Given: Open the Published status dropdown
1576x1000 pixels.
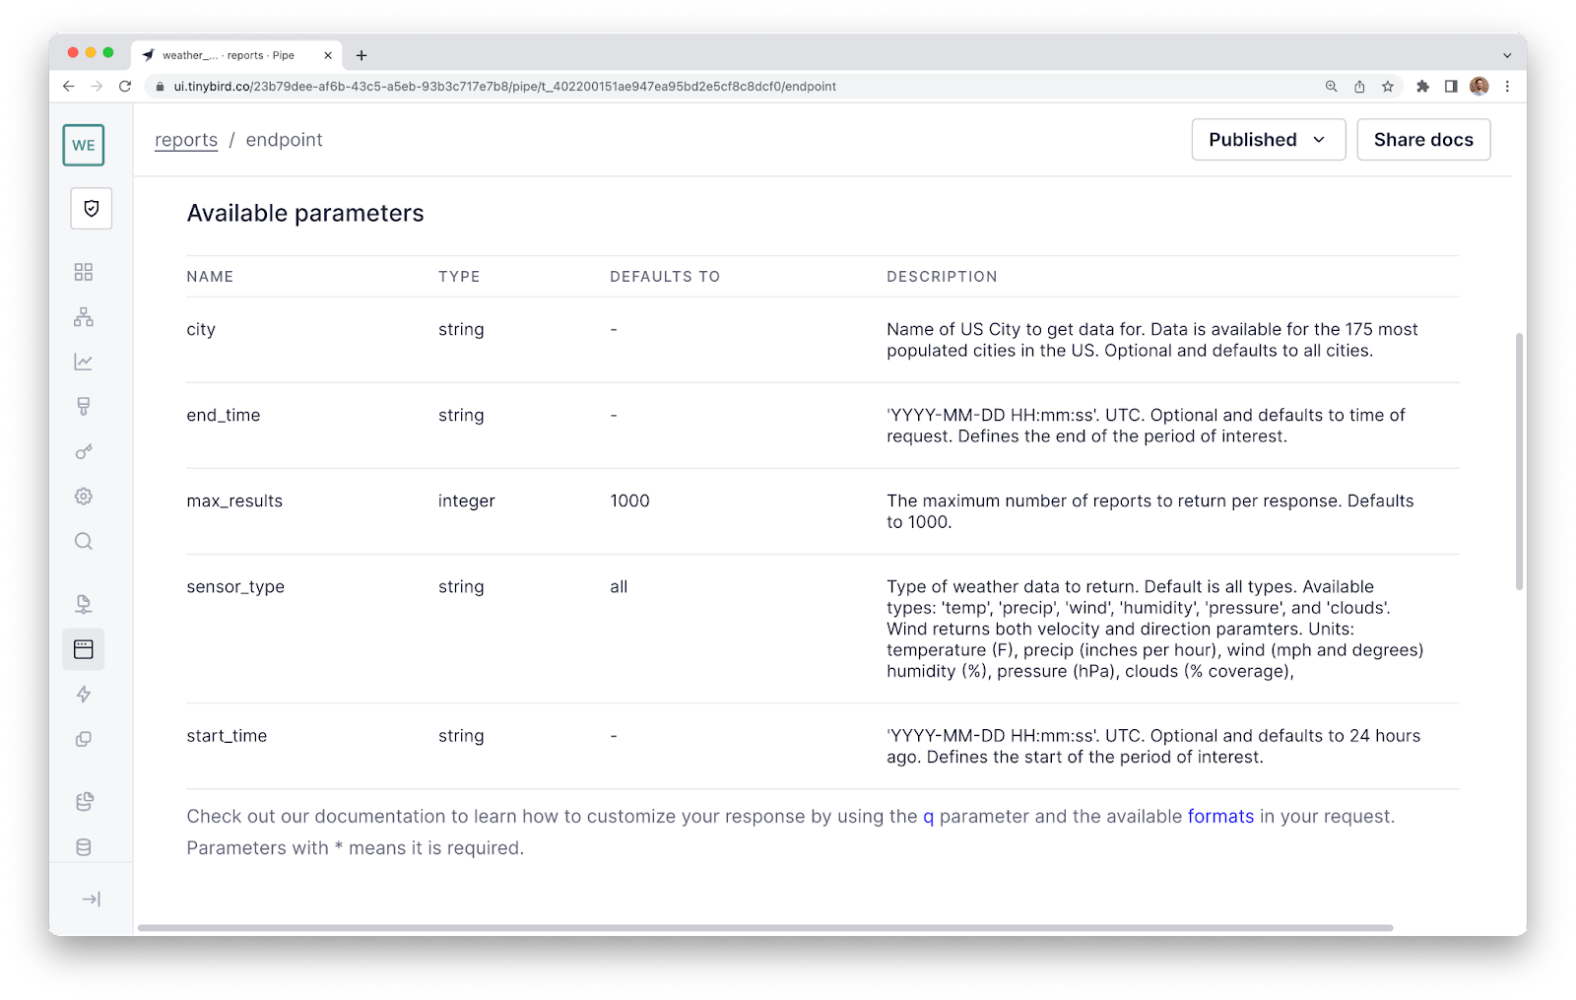Looking at the screenshot, I should 1268,139.
